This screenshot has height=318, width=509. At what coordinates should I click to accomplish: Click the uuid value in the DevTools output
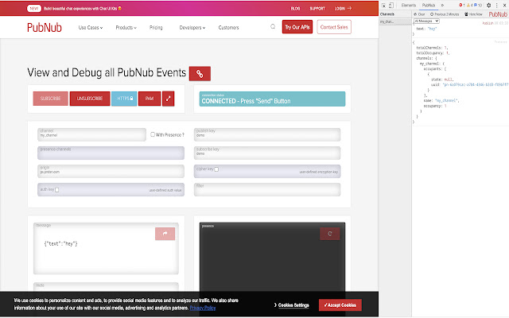click(x=476, y=85)
